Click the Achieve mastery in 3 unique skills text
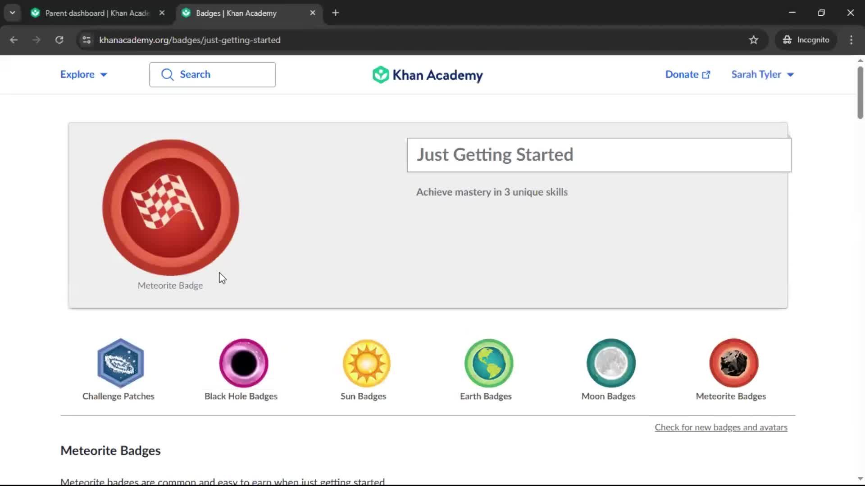Screen dimensions: 865x486 click(492, 192)
